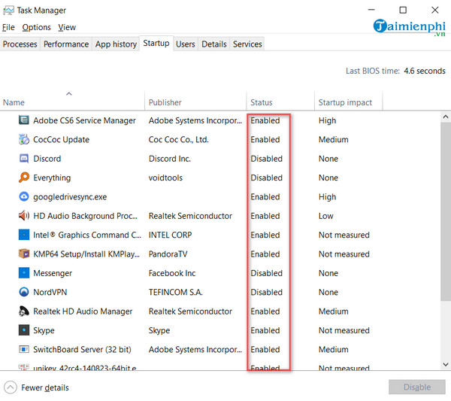This screenshot has width=451, height=401.
Task: Collapse with the Fewer details arrow icon
Action: (x=11, y=387)
